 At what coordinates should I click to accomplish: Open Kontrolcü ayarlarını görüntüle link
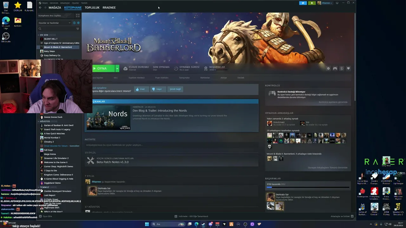pyautogui.click(x=333, y=102)
